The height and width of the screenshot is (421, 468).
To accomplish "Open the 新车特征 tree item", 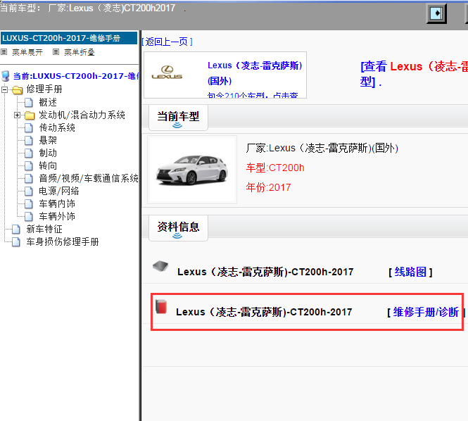I will [x=44, y=230].
